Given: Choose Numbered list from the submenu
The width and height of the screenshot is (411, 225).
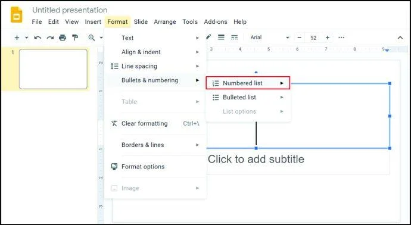Looking at the screenshot, I should (248, 83).
